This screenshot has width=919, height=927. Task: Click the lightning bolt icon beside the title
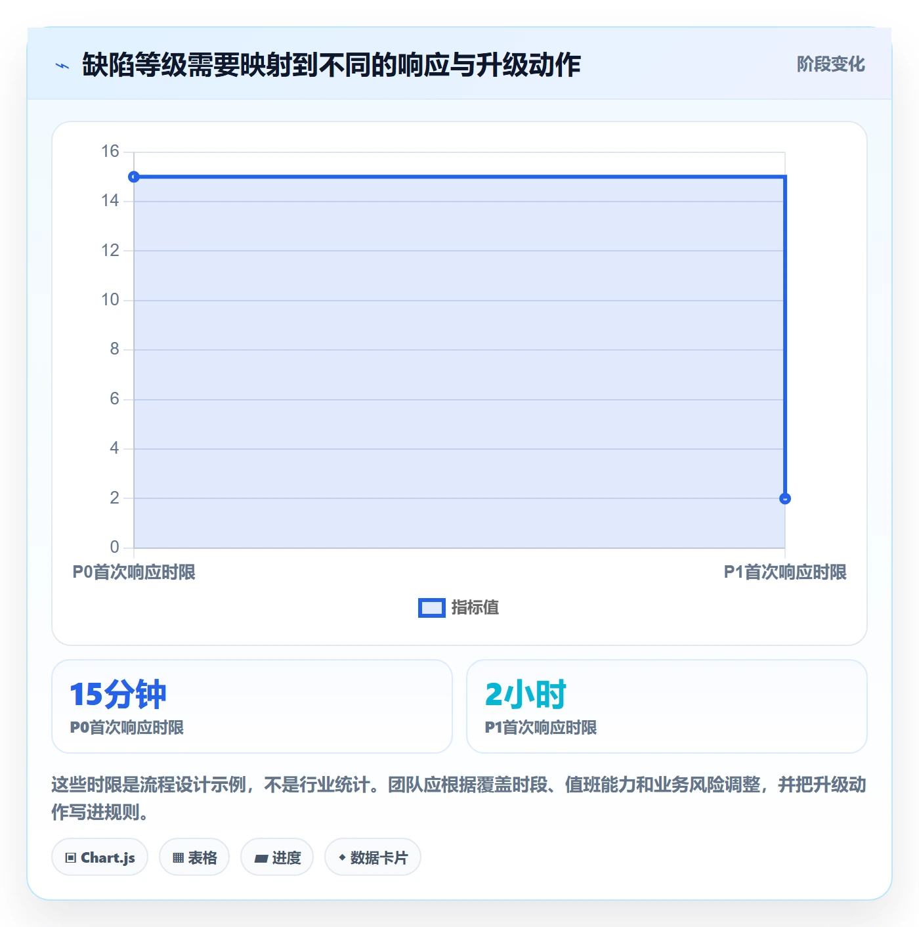pos(62,66)
